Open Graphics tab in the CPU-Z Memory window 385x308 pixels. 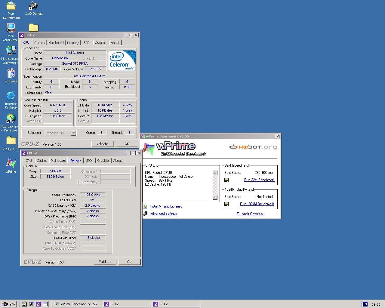click(103, 161)
